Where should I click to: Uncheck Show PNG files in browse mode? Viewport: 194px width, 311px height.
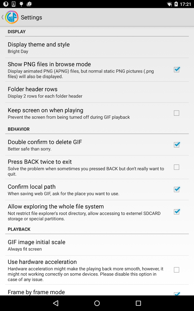[x=176, y=69]
